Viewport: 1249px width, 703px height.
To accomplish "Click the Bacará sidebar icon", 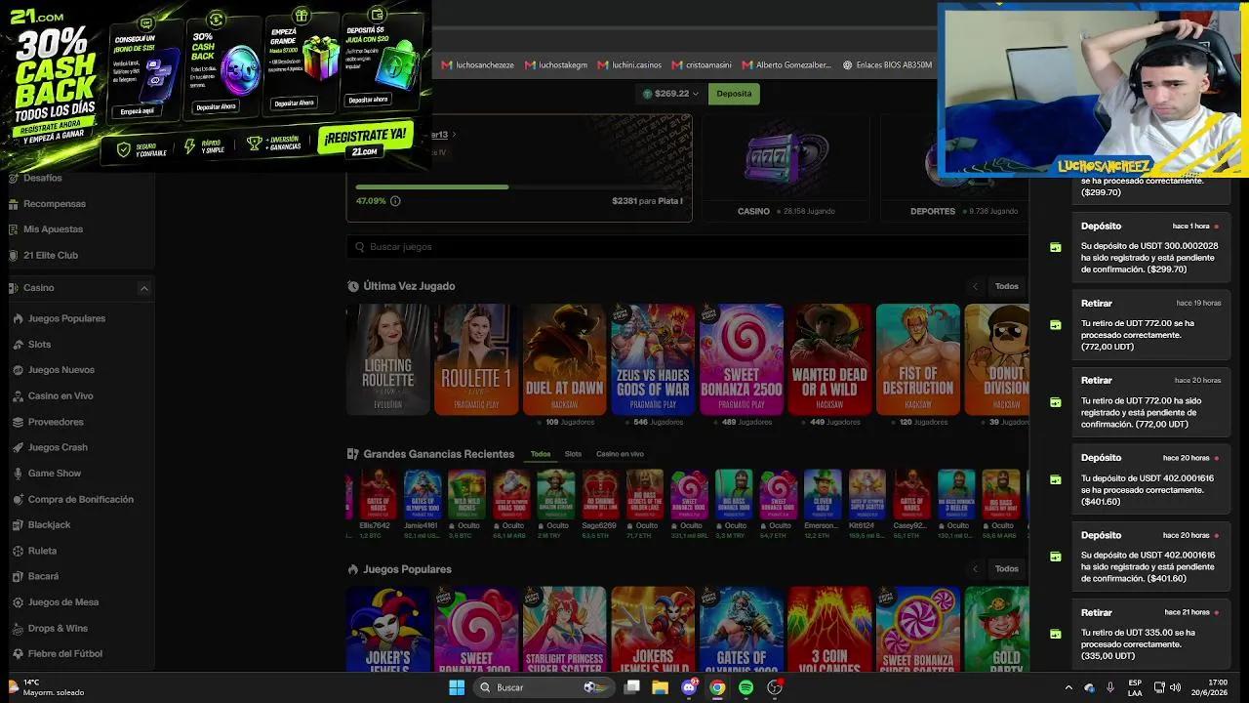I will coord(19,576).
